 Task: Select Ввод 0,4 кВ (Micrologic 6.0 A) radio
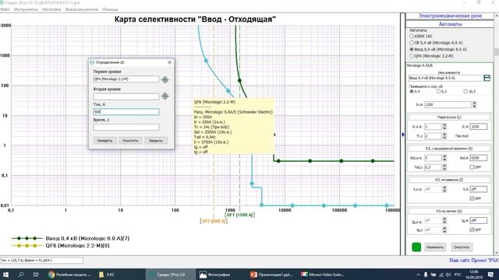click(412, 49)
